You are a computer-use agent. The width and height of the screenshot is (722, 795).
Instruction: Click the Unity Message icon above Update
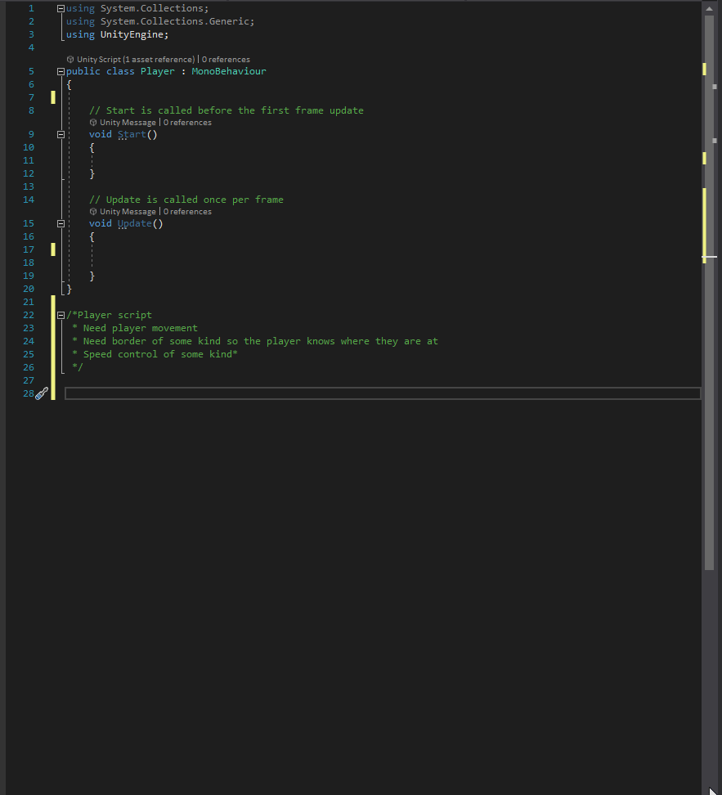point(93,211)
